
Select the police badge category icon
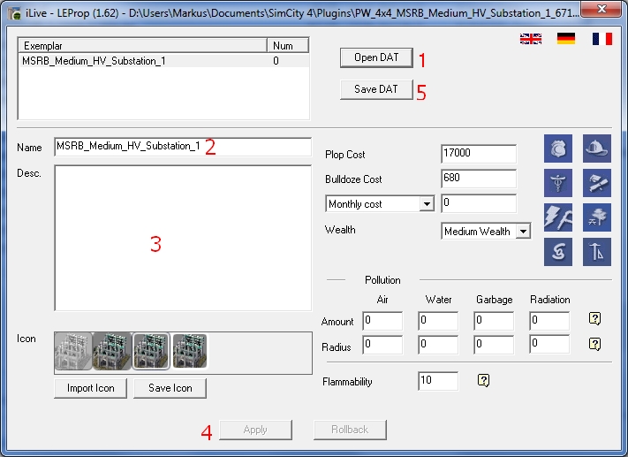(558, 149)
